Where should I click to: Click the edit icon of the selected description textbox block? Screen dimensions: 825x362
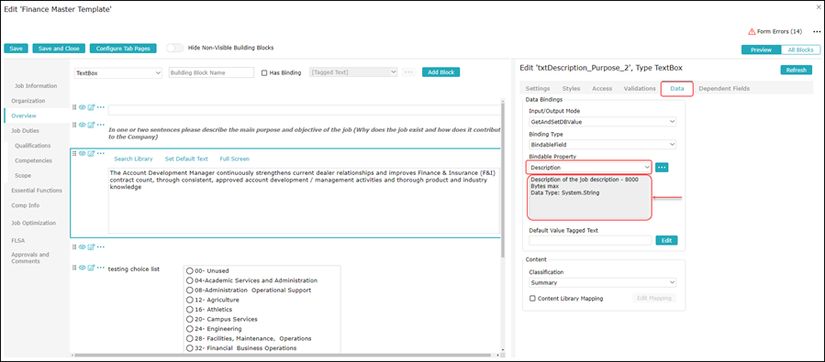(x=91, y=153)
